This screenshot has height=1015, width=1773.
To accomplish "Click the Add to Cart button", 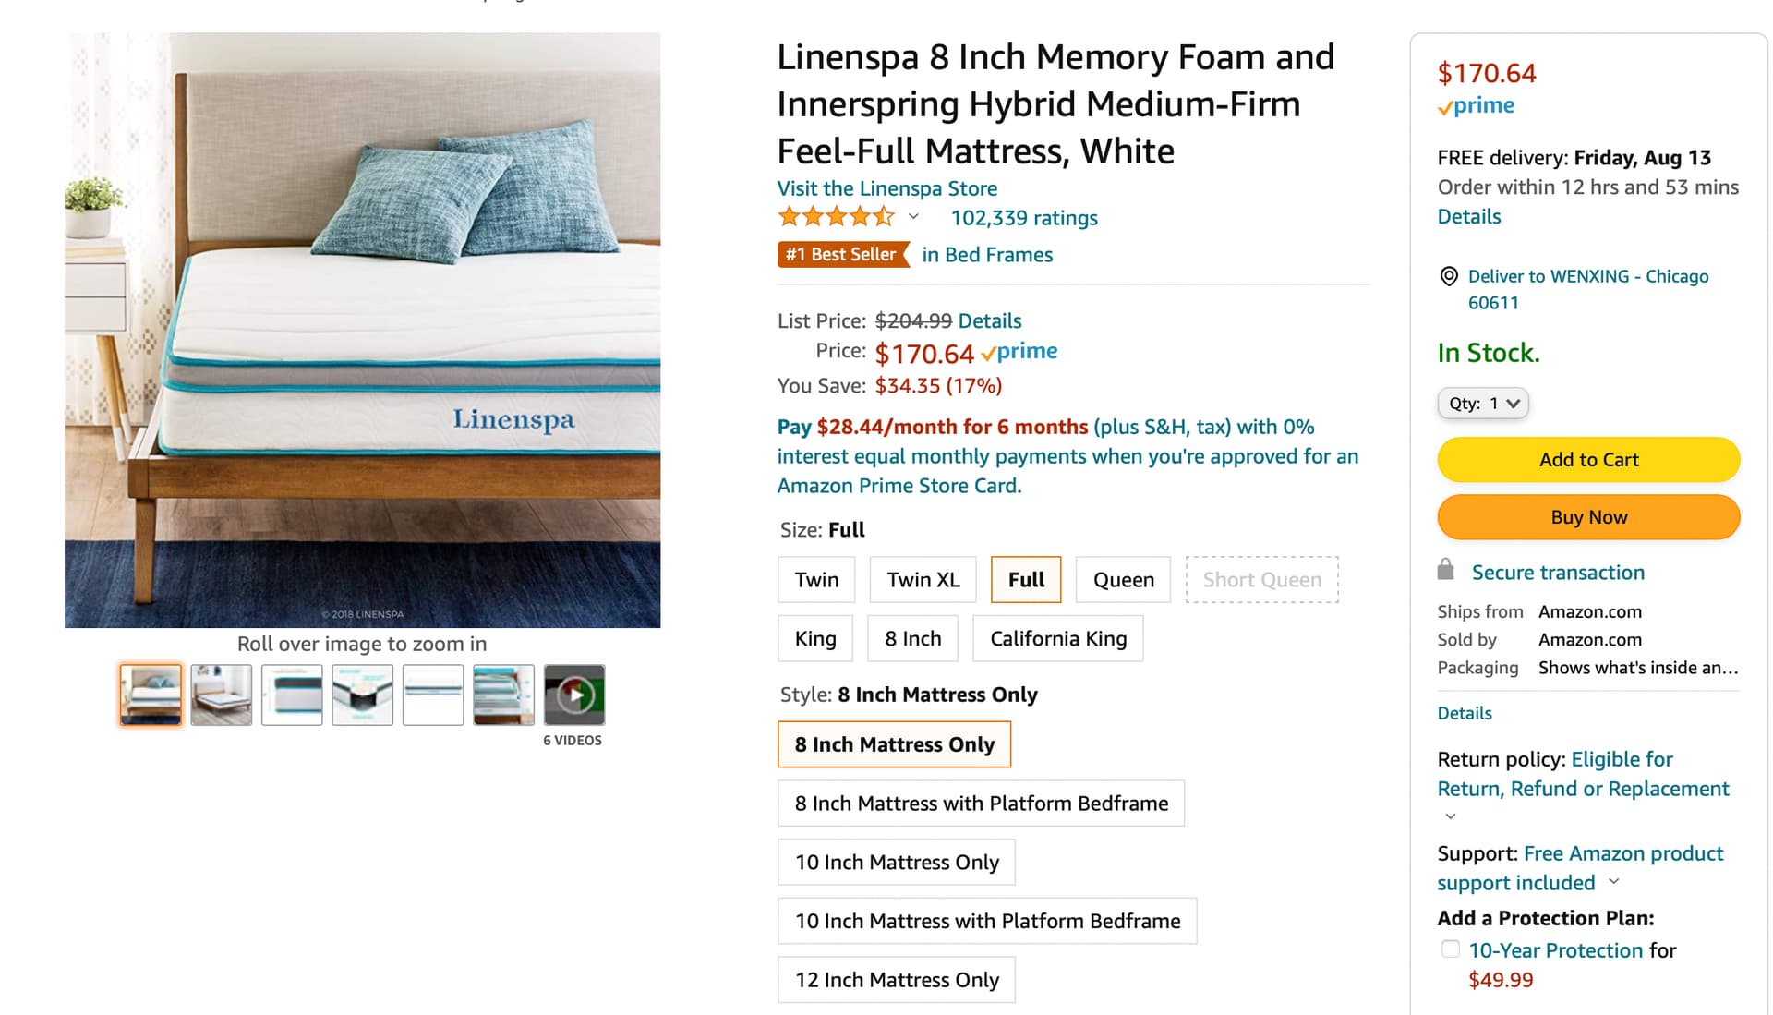I will point(1588,460).
